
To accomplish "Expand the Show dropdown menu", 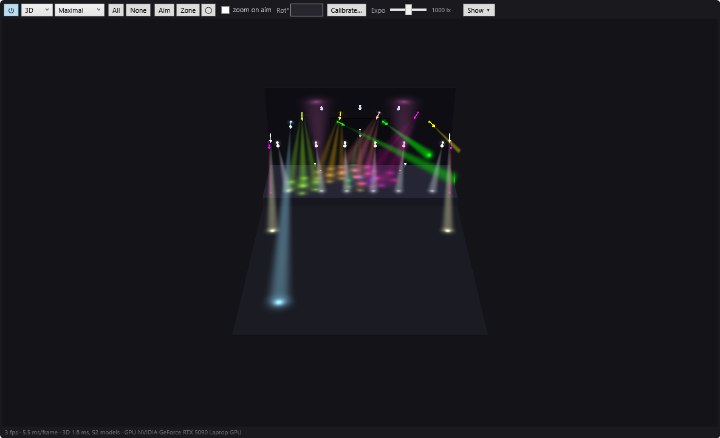I will [x=478, y=10].
